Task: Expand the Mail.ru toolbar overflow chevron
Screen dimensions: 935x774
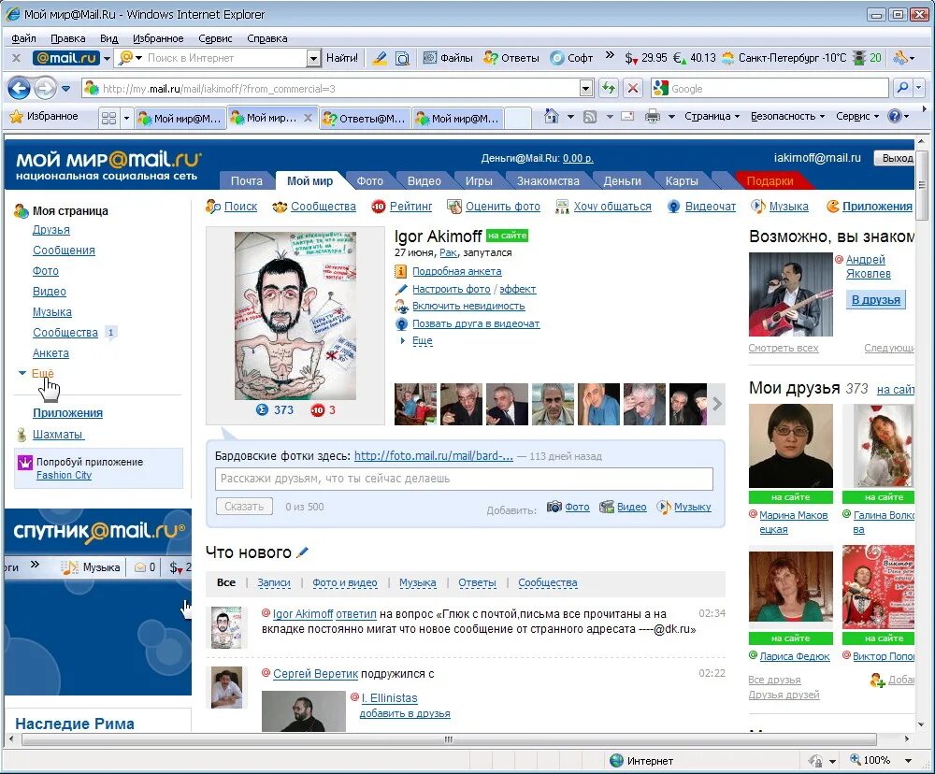Action: click(x=610, y=55)
